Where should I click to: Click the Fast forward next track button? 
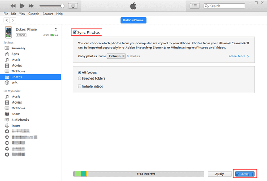click(x=31, y=6)
